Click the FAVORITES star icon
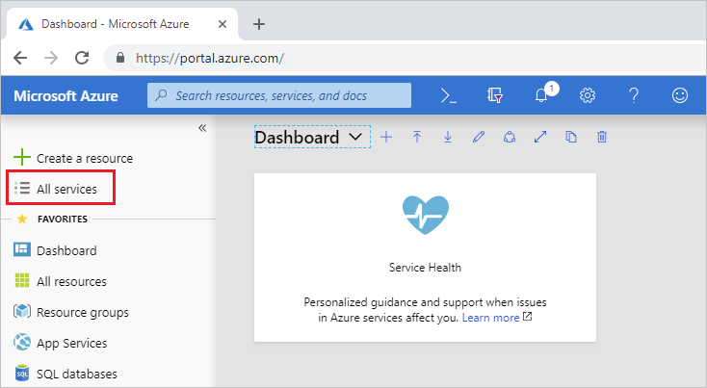707x388 pixels. tap(21, 219)
